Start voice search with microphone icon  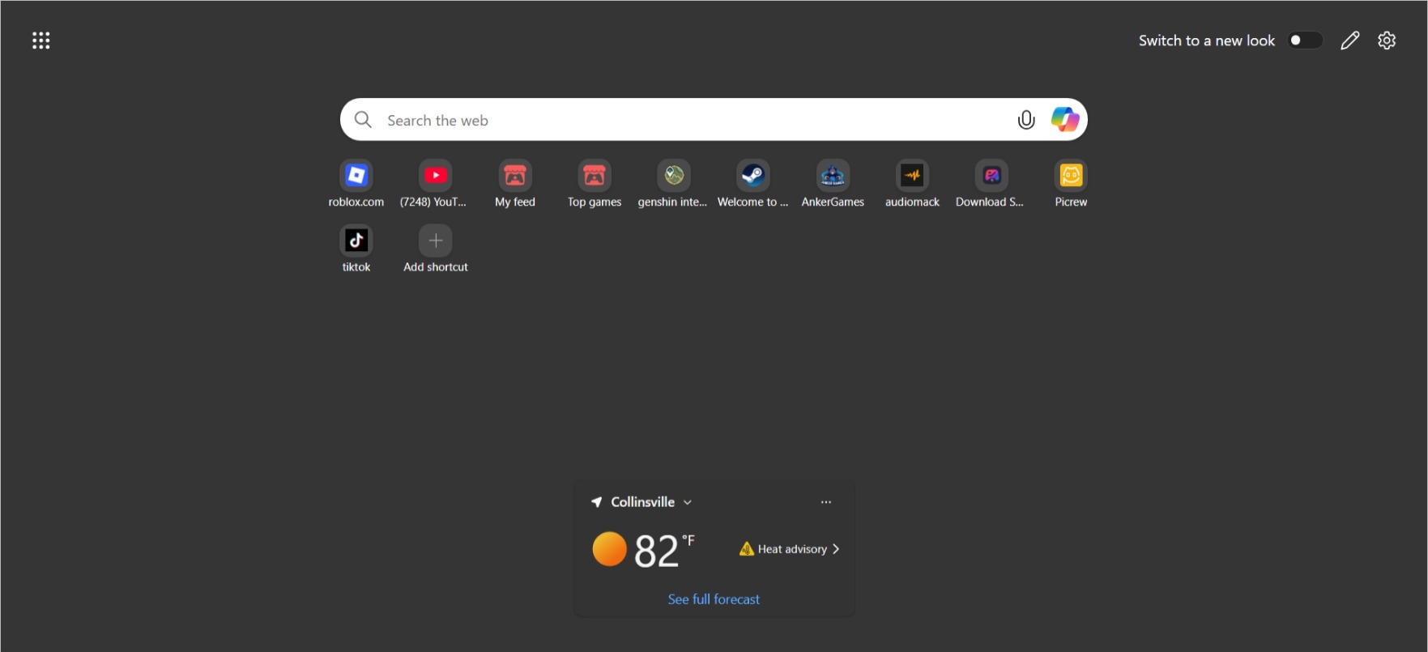point(1026,120)
